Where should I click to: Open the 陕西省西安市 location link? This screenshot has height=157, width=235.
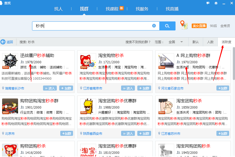coord(93,133)
